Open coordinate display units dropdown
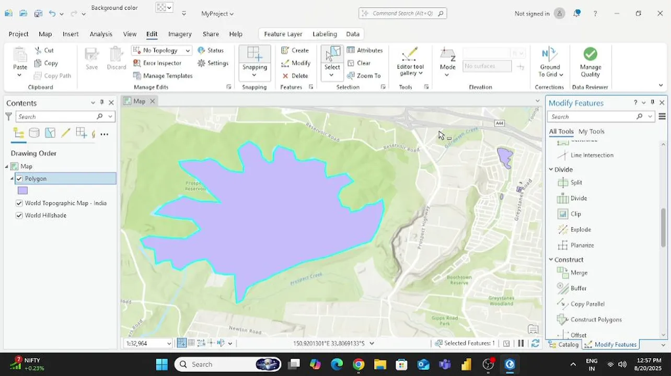The height and width of the screenshot is (376, 671). (x=372, y=343)
